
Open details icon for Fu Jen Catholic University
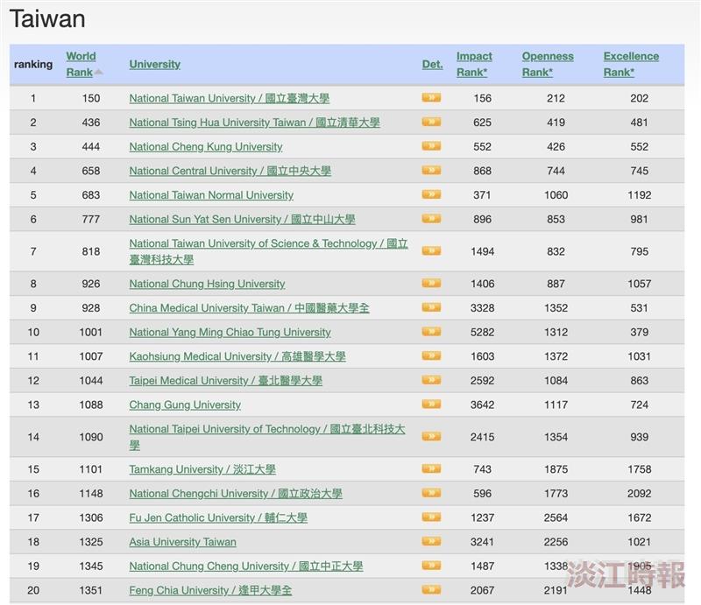click(431, 517)
